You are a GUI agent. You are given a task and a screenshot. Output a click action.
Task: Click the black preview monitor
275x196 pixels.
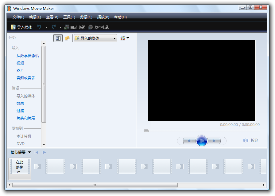pyautogui.click(x=202, y=80)
